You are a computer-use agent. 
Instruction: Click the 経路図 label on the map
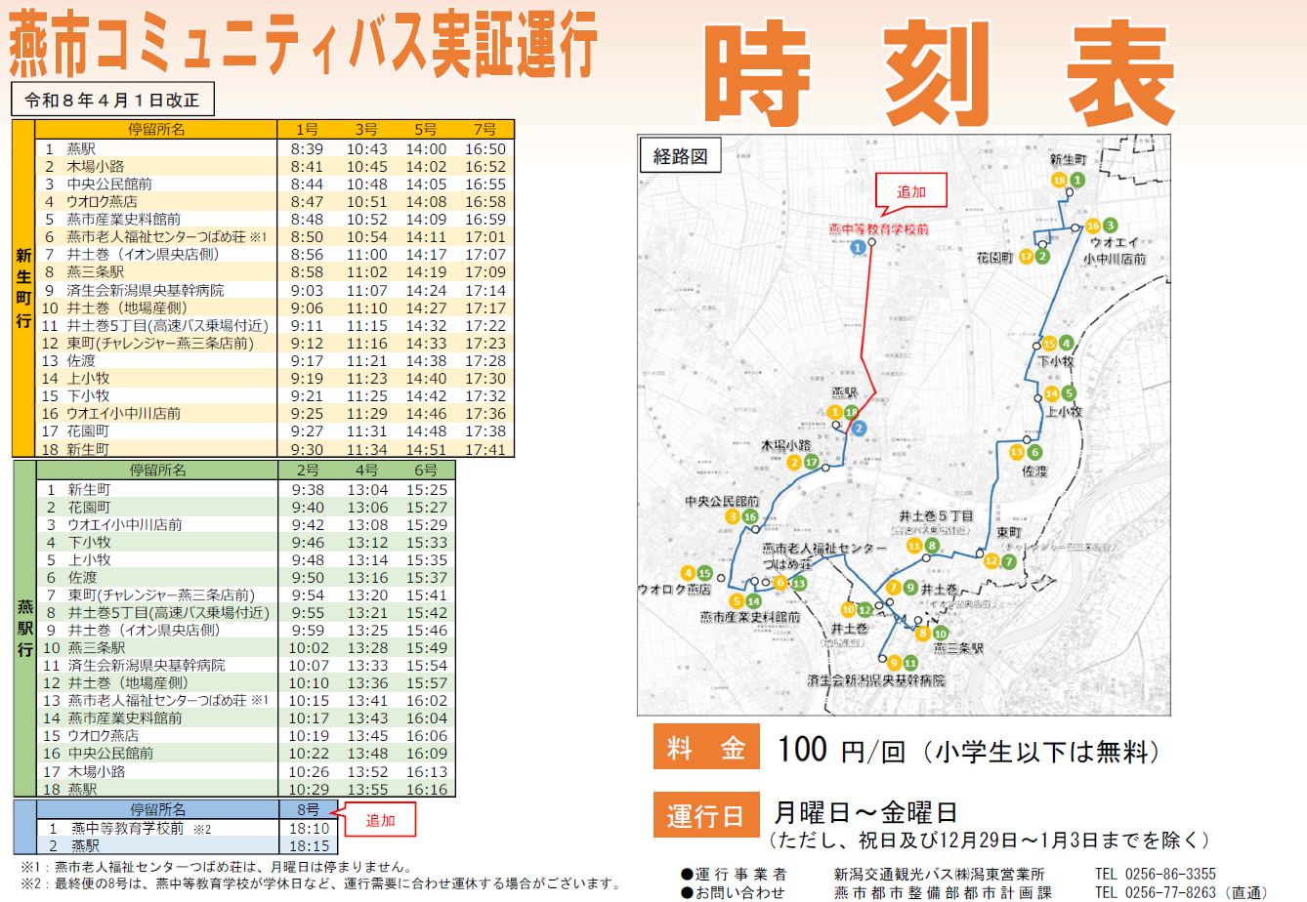pyautogui.click(x=680, y=156)
